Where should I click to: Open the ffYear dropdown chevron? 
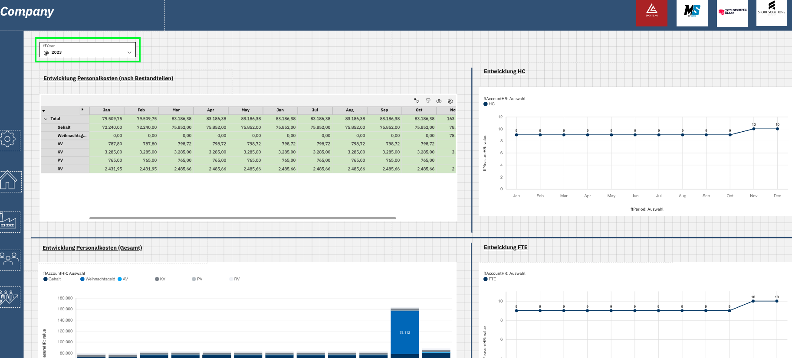coord(129,52)
